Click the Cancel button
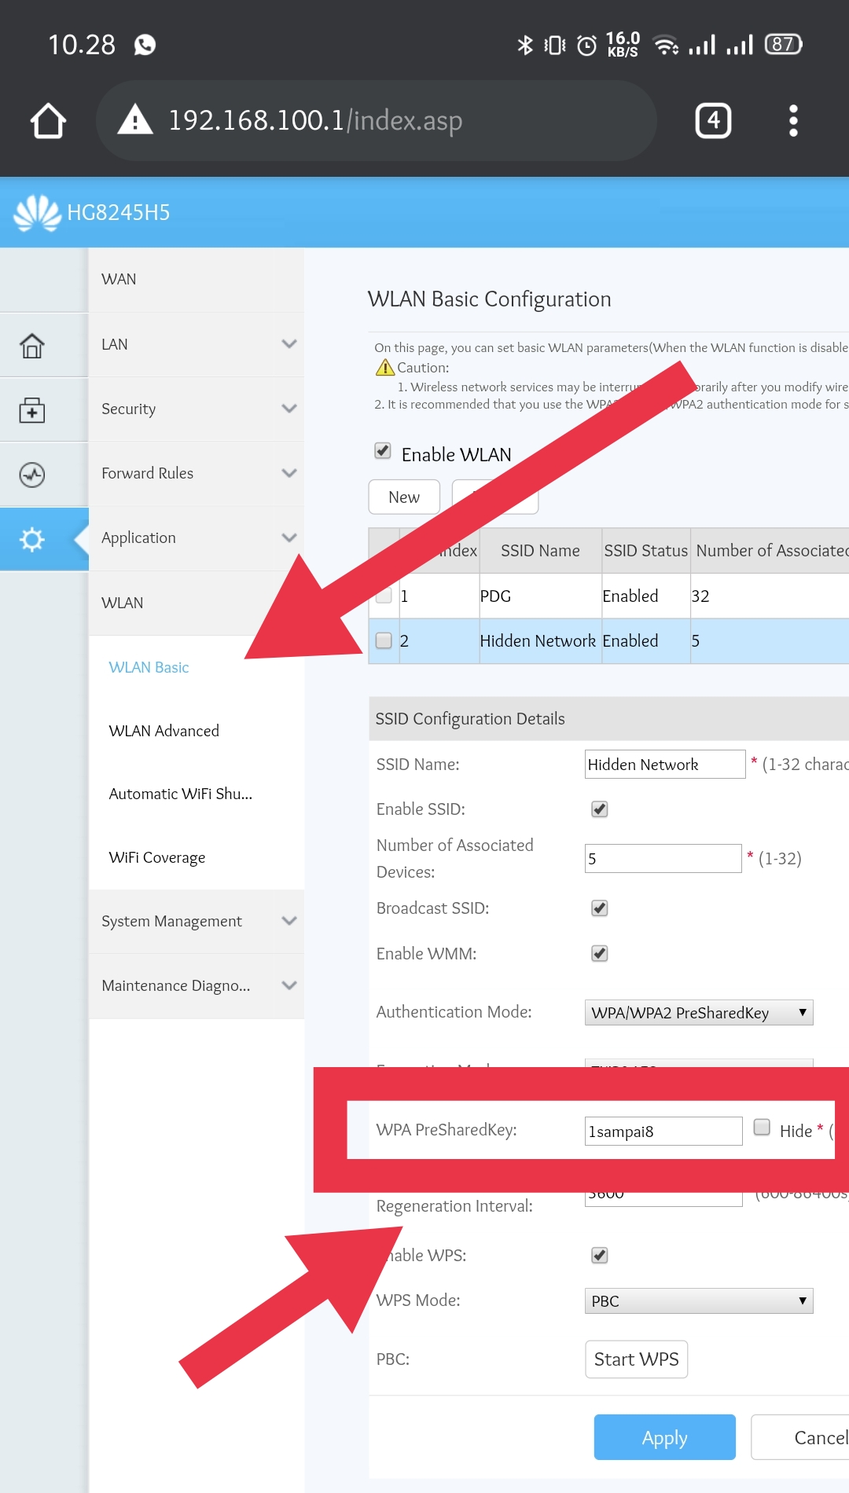 pyautogui.click(x=800, y=1437)
